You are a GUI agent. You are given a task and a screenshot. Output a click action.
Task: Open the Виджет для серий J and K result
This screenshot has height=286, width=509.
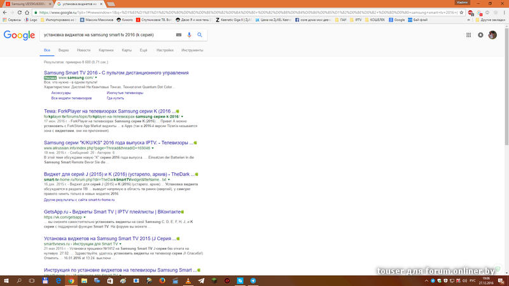pos(119,174)
